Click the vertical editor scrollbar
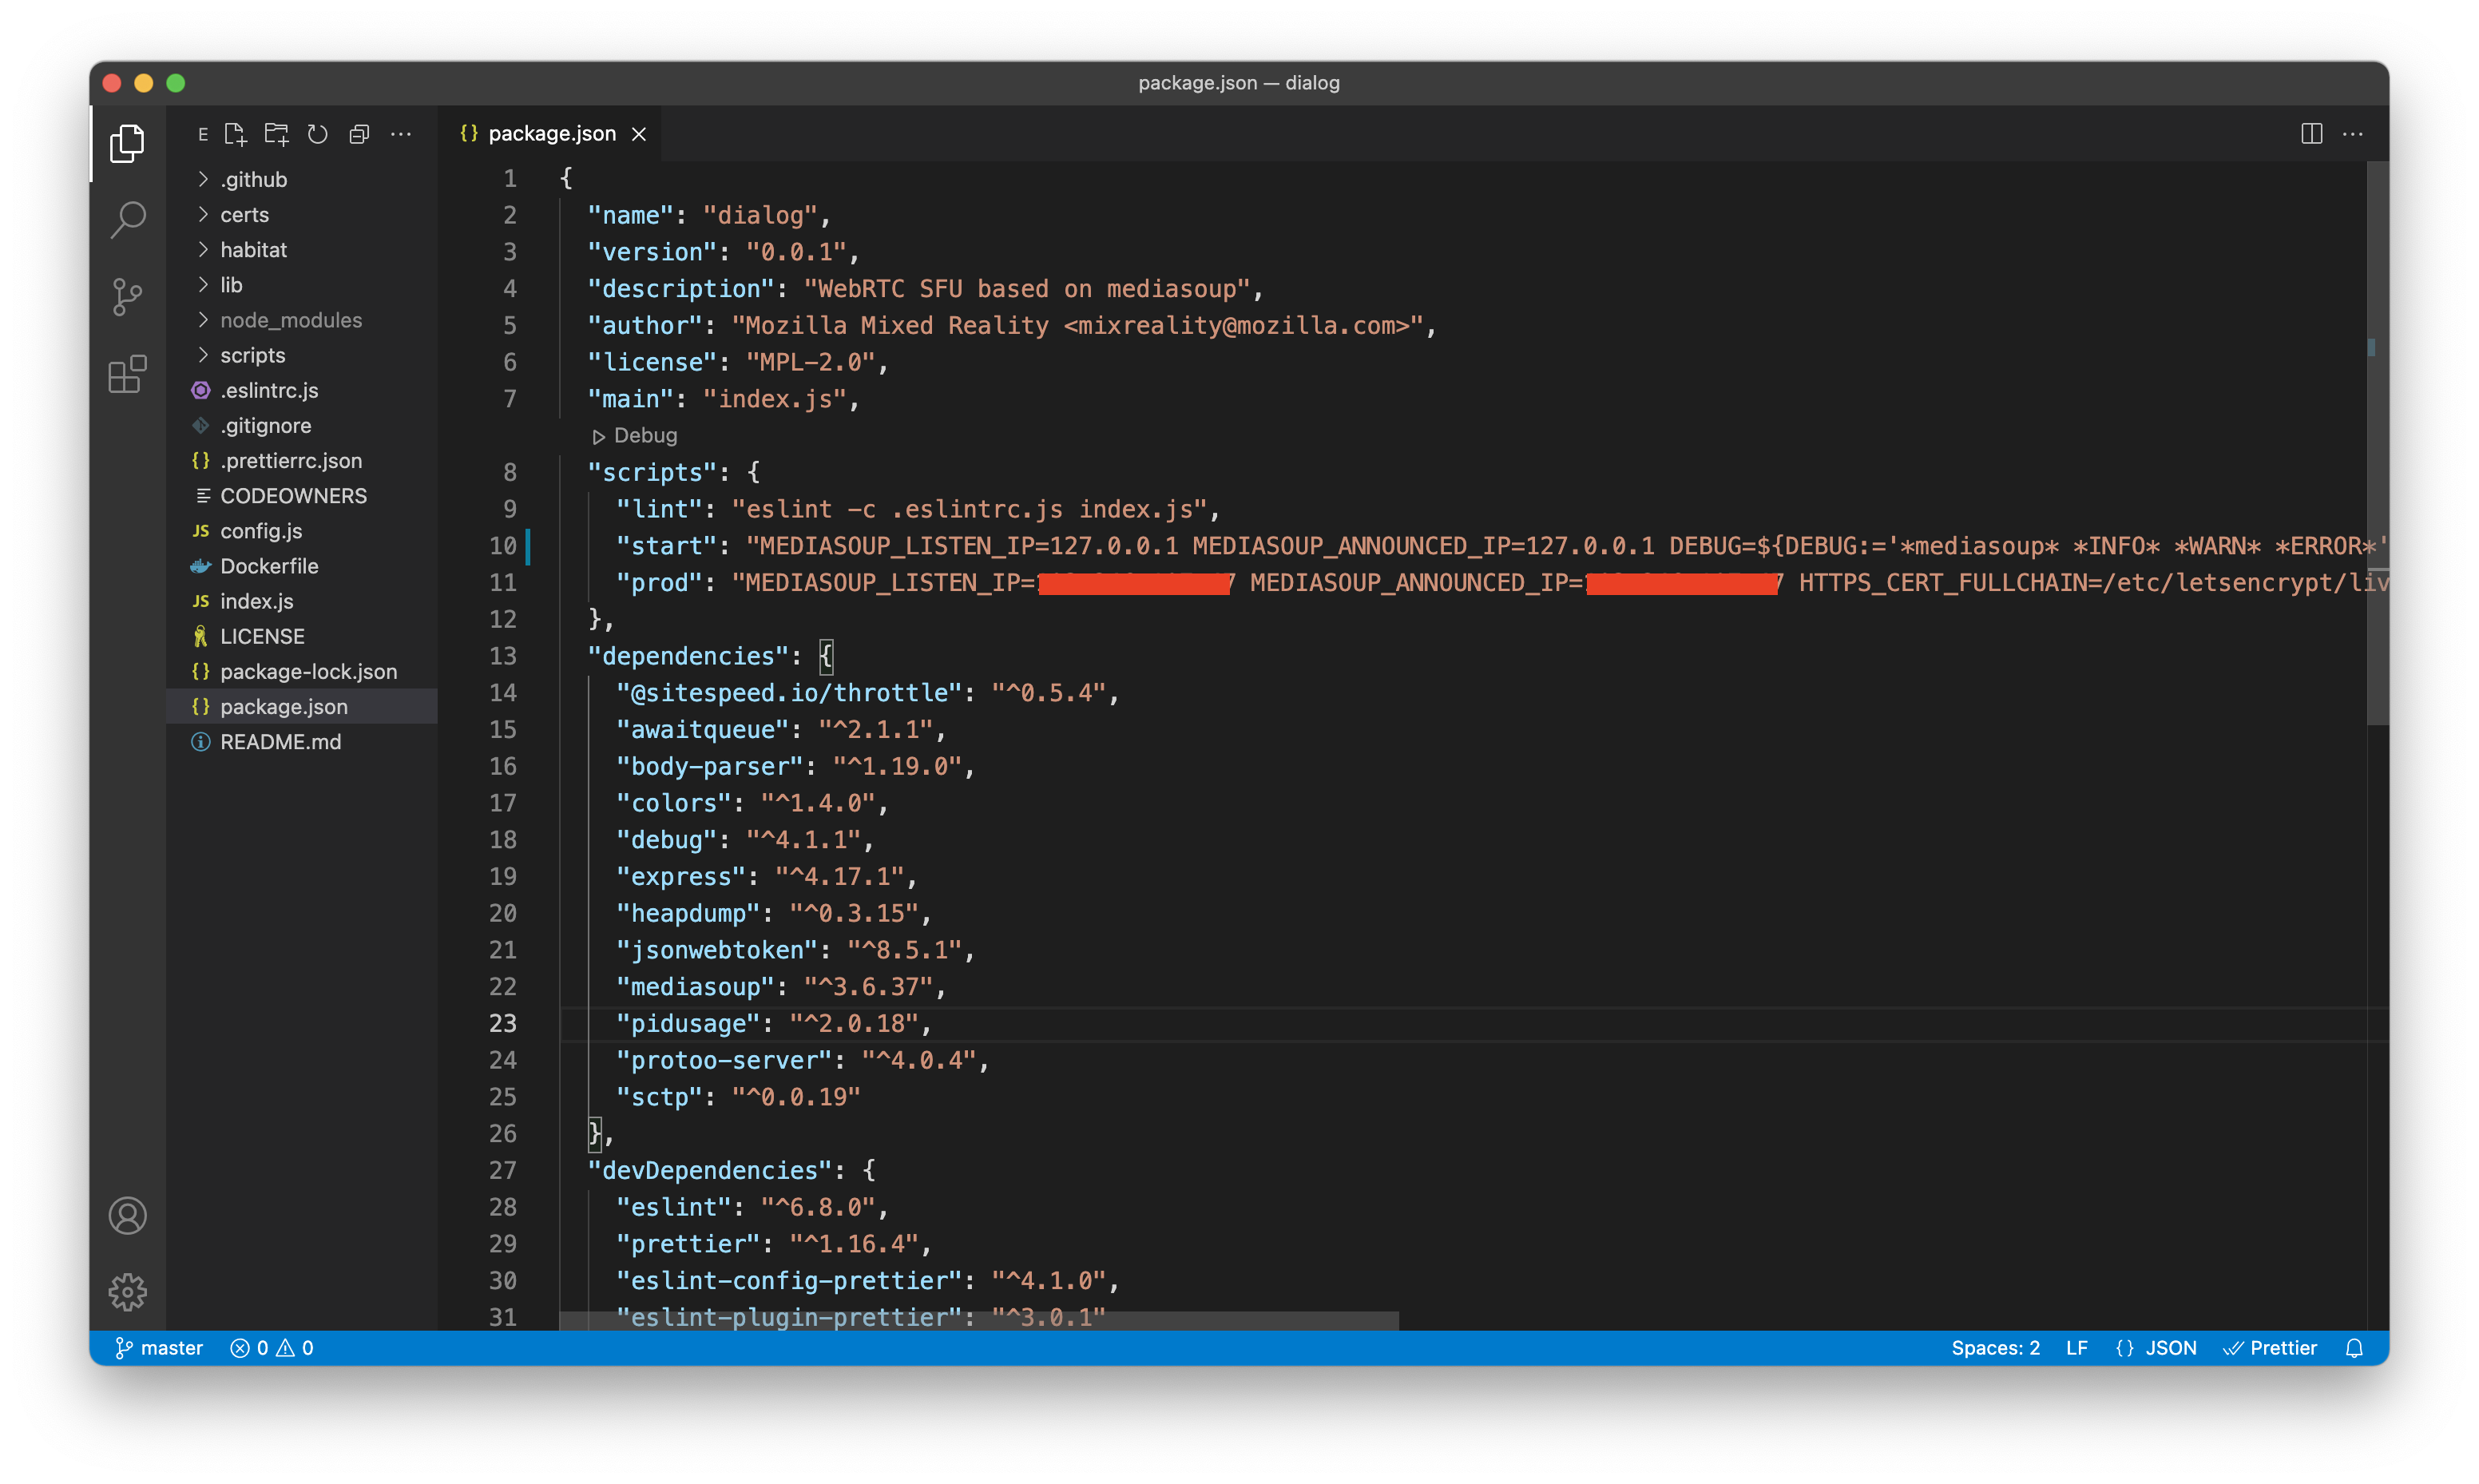 [x=2377, y=445]
